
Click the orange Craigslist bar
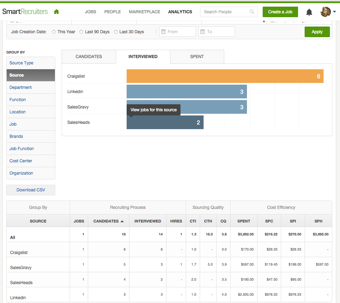[225, 76]
